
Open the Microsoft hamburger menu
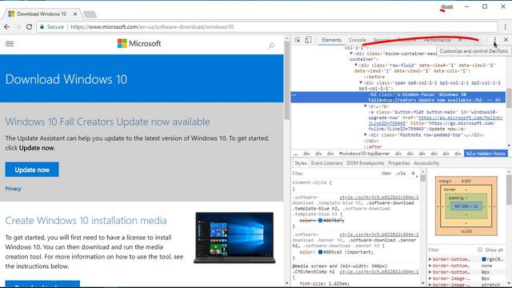click(10, 44)
